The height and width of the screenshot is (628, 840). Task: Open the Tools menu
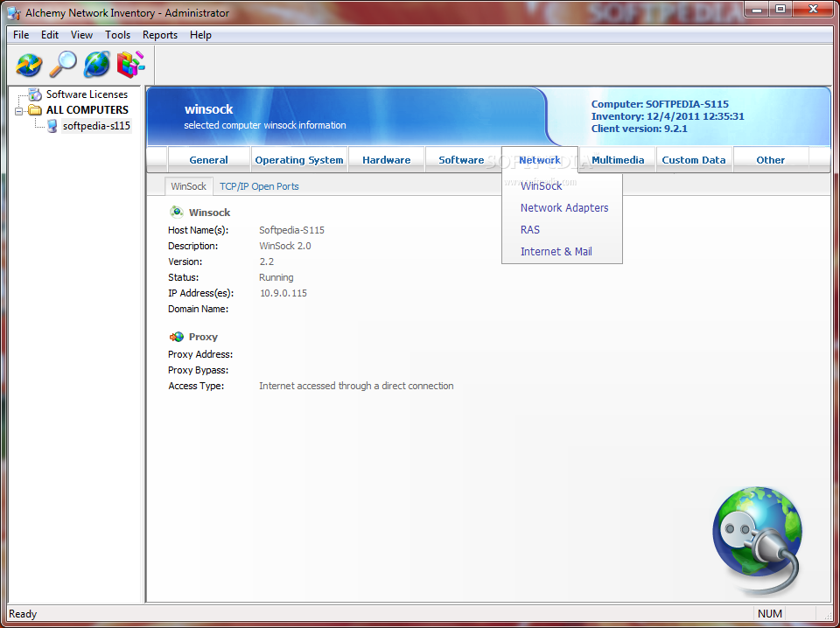(118, 35)
